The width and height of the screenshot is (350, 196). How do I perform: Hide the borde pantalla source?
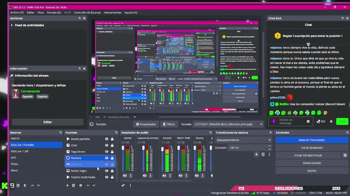pos(107,139)
